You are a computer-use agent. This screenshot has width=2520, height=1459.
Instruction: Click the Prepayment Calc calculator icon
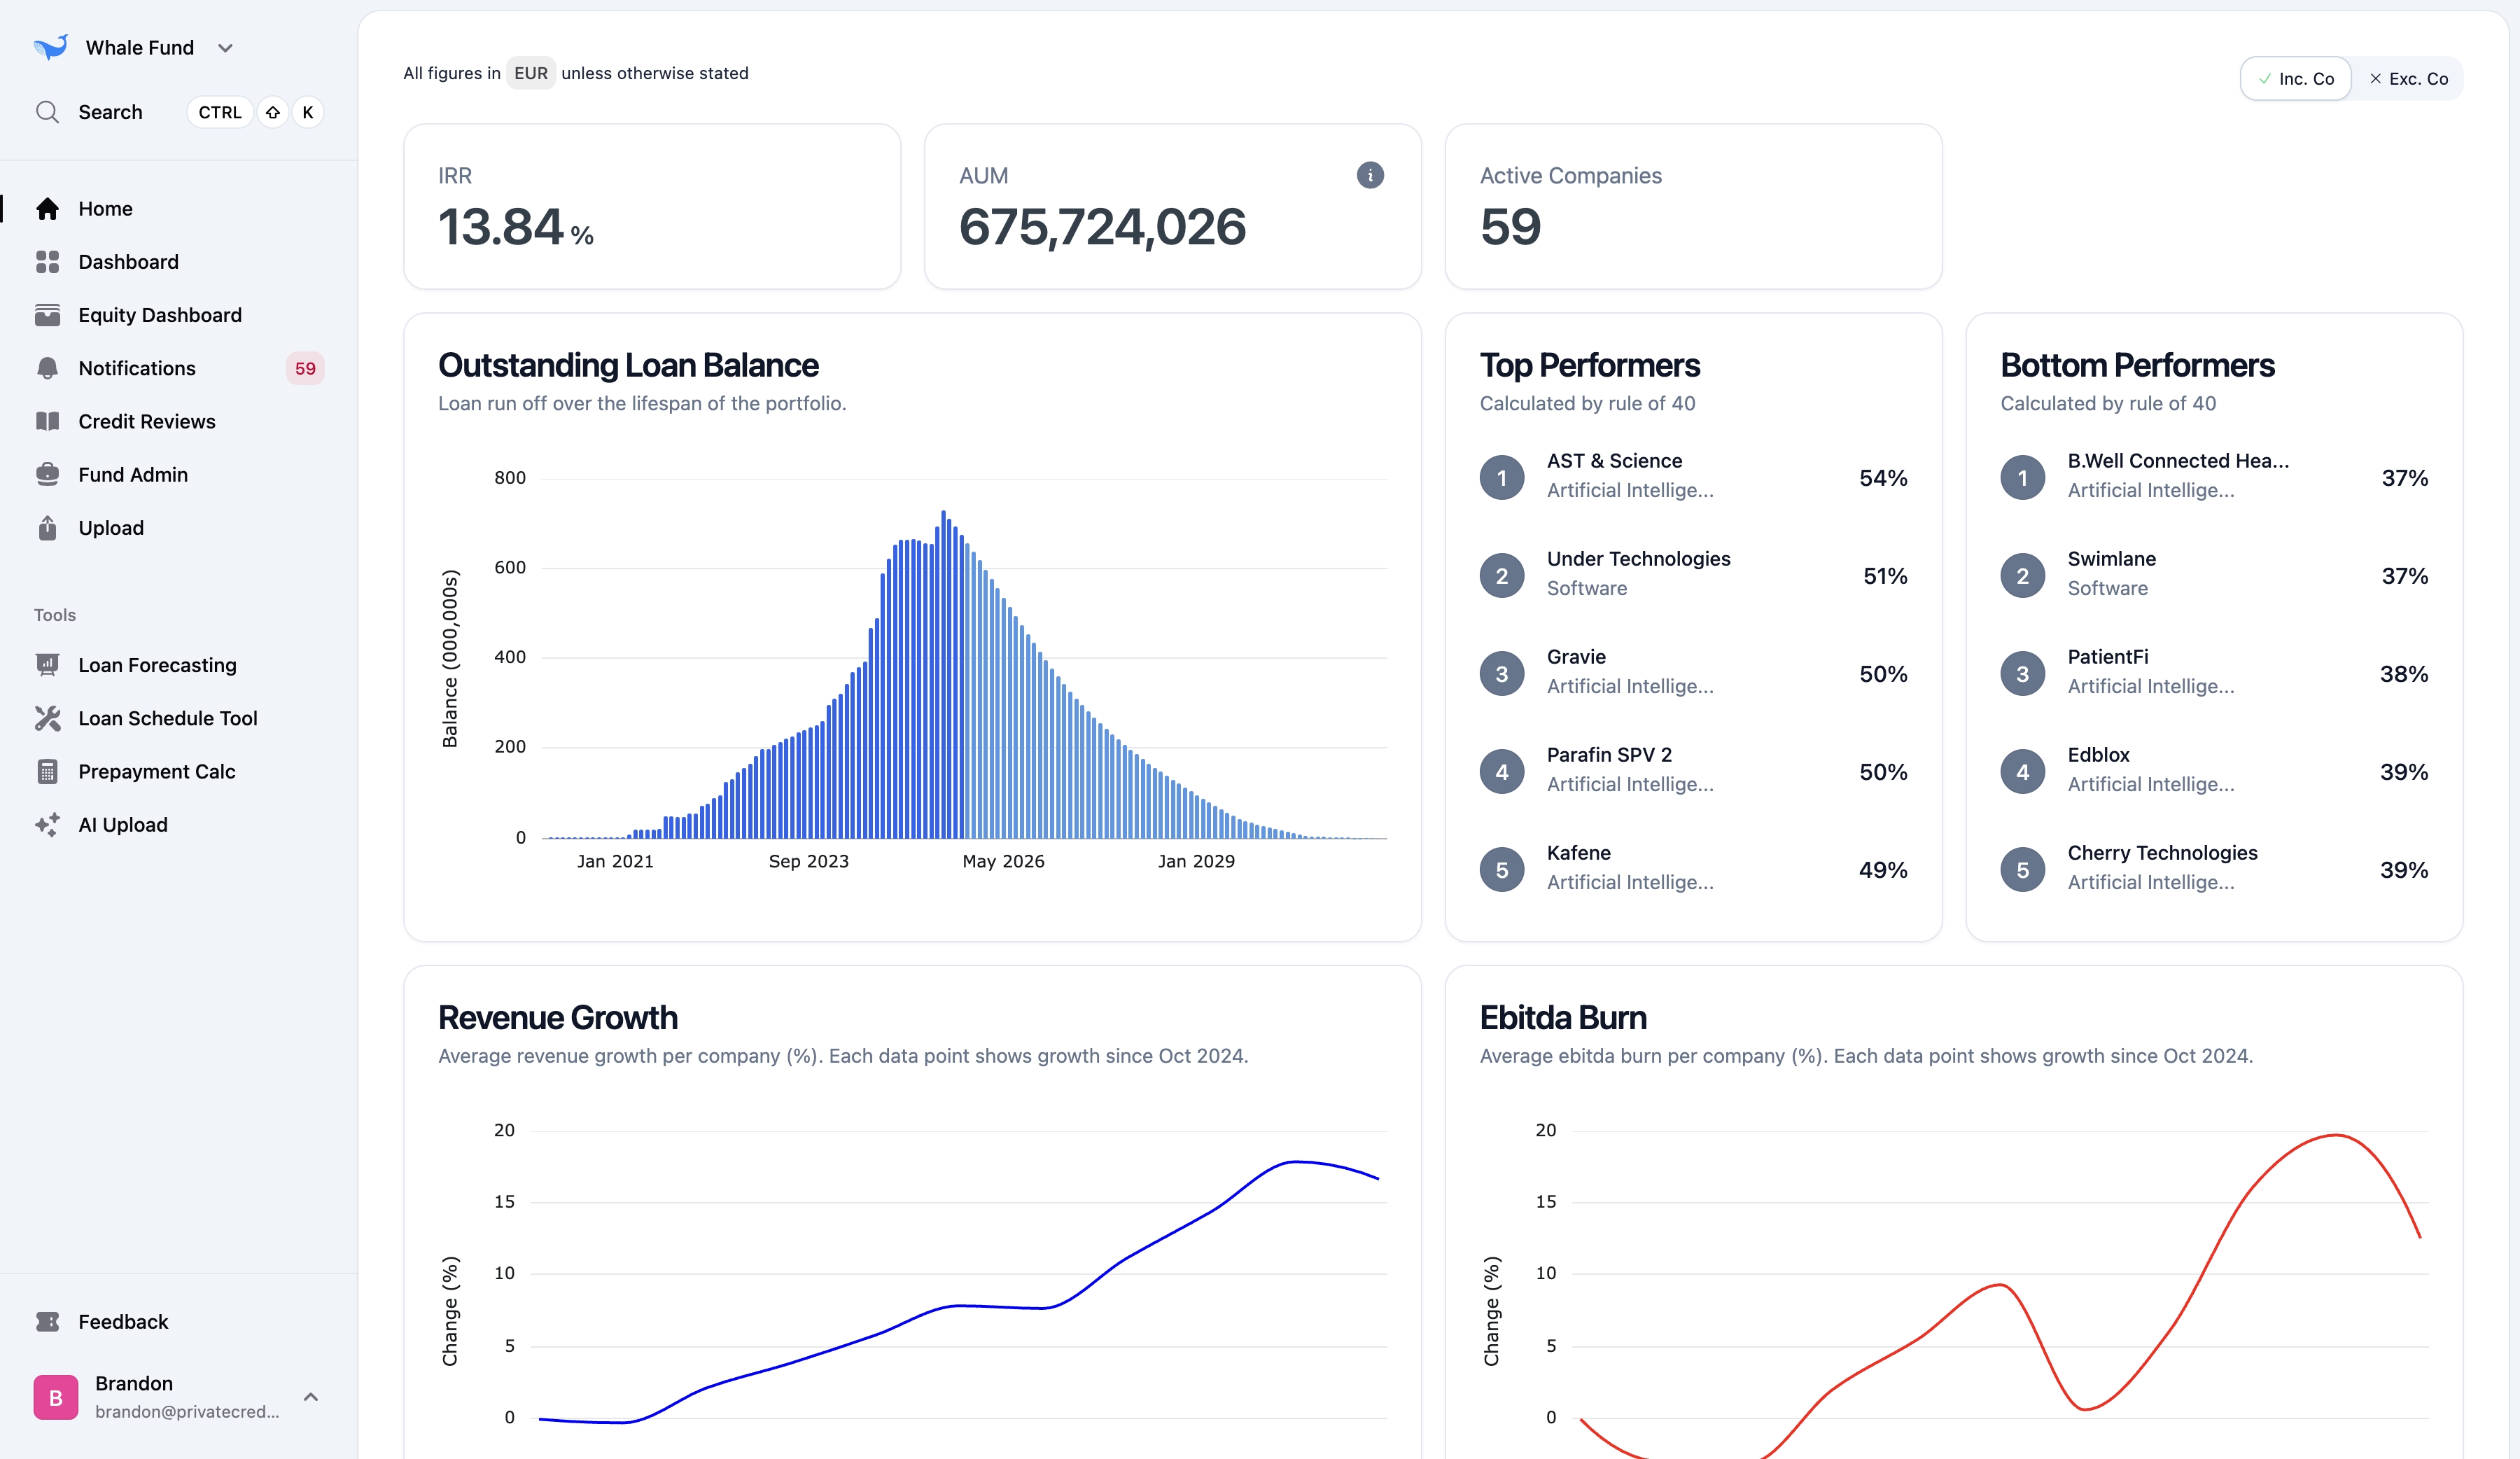point(47,771)
